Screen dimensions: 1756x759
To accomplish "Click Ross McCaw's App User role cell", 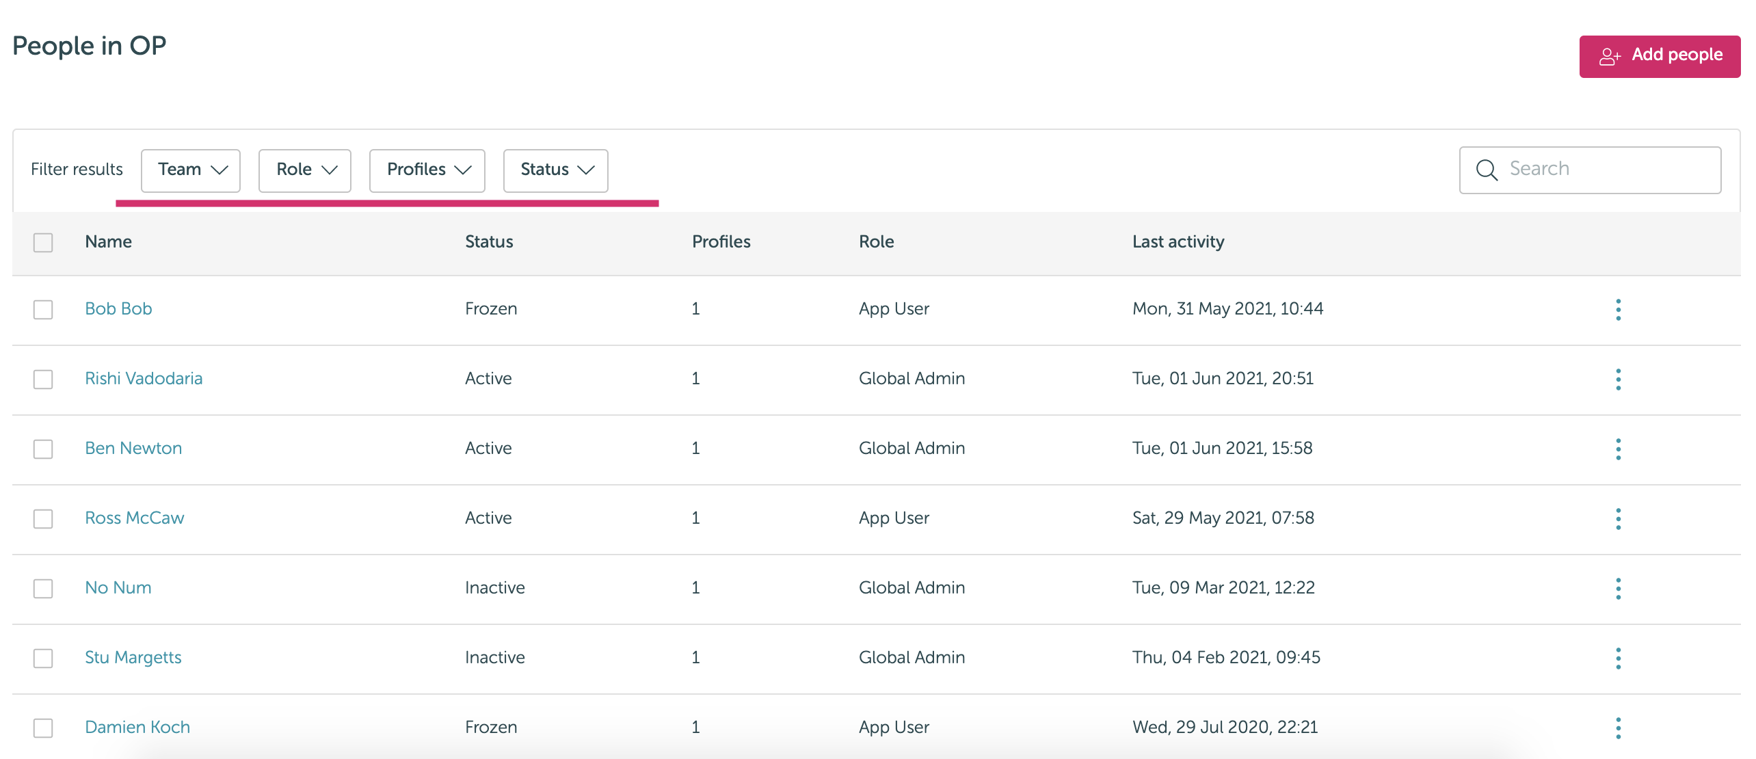I will coord(894,518).
